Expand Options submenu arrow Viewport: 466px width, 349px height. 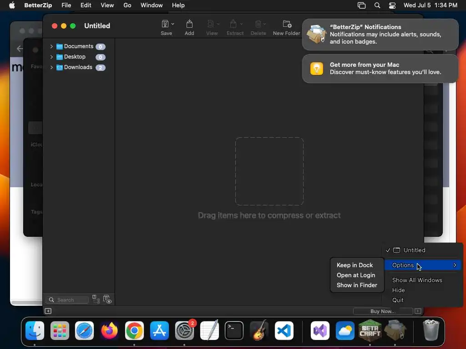point(455,265)
